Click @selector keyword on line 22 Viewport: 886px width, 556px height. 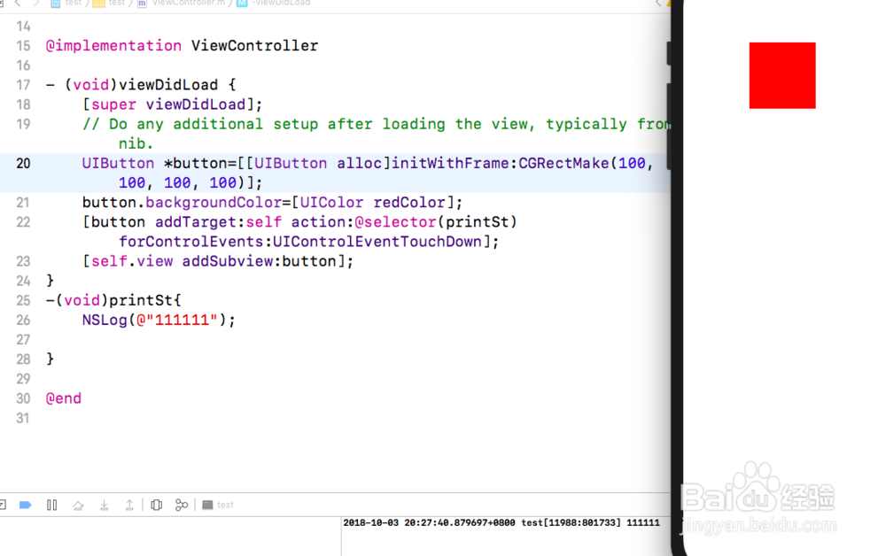pos(395,222)
